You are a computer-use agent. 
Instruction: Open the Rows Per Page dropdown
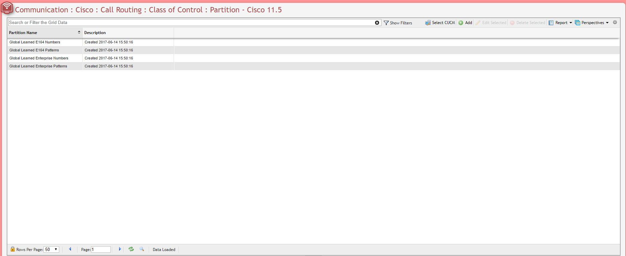coord(52,249)
